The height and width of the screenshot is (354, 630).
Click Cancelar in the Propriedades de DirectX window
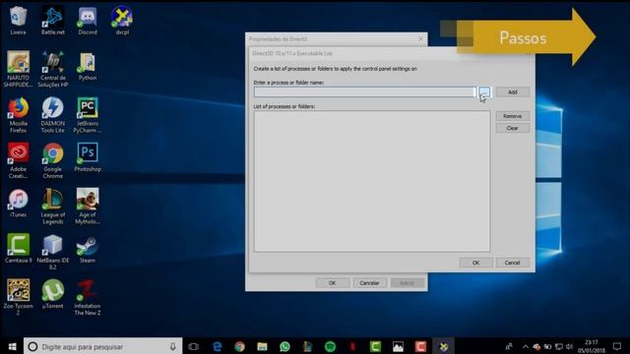(x=369, y=283)
